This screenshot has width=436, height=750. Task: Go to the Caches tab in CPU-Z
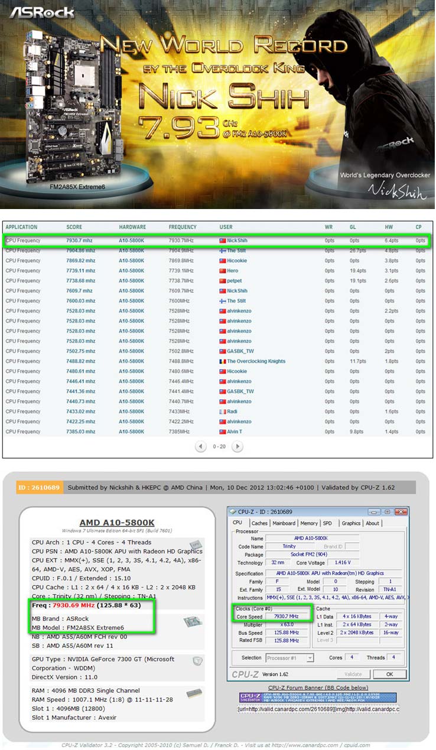click(x=259, y=523)
